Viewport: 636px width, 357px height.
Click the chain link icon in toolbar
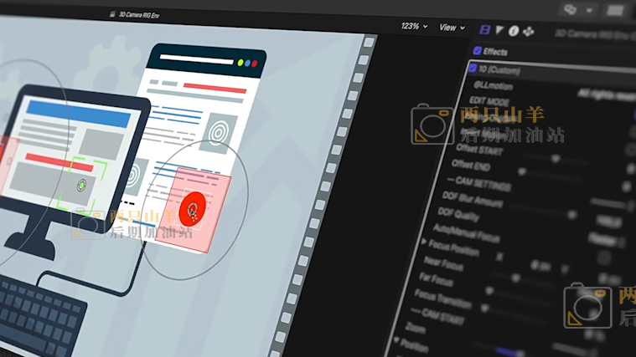click(x=571, y=9)
